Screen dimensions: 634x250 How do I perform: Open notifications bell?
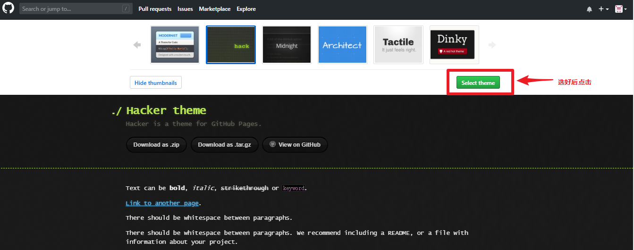[589, 9]
